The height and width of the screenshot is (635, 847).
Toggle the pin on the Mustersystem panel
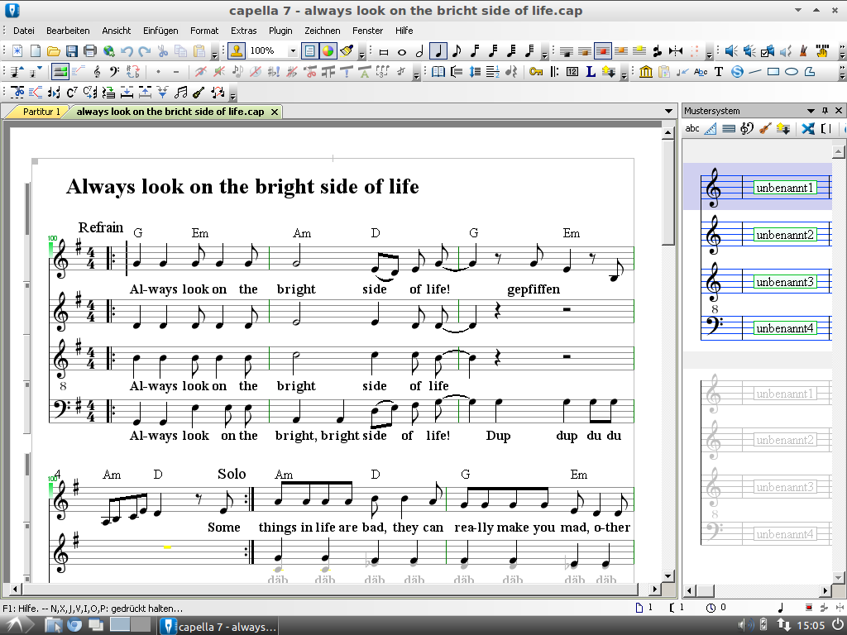(x=825, y=110)
